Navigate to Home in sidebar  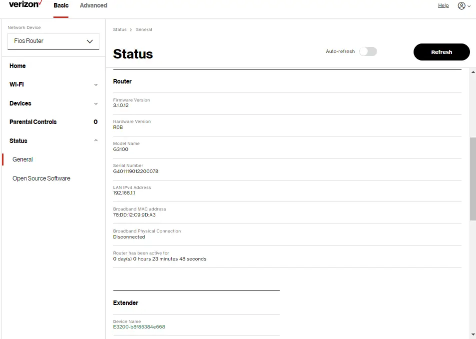(17, 65)
